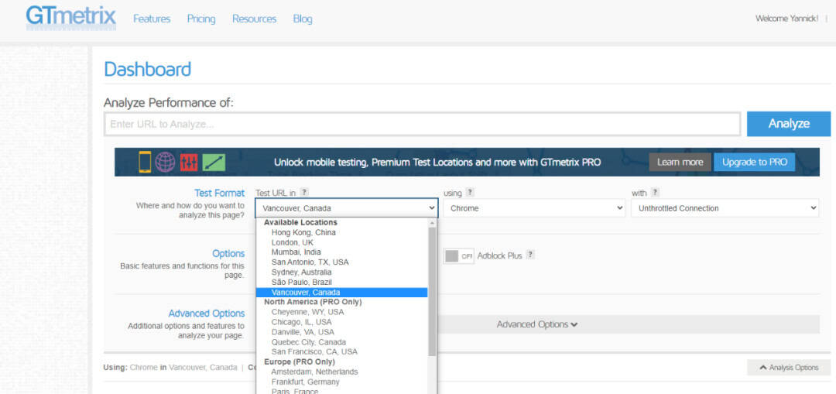Open the Chrome browser dropdown
The image size is (836, 394).
[x=534, y=208]
